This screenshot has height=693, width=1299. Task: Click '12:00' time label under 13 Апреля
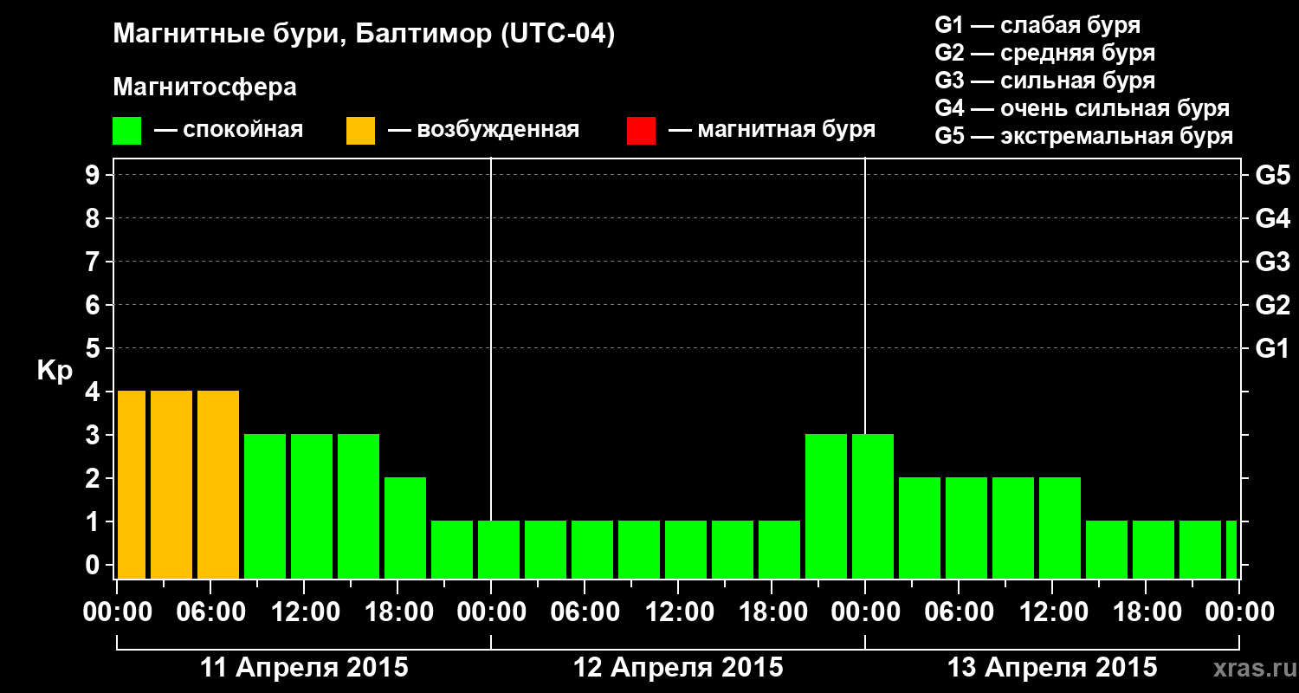pyautogui.click(x=1052, y=612)
